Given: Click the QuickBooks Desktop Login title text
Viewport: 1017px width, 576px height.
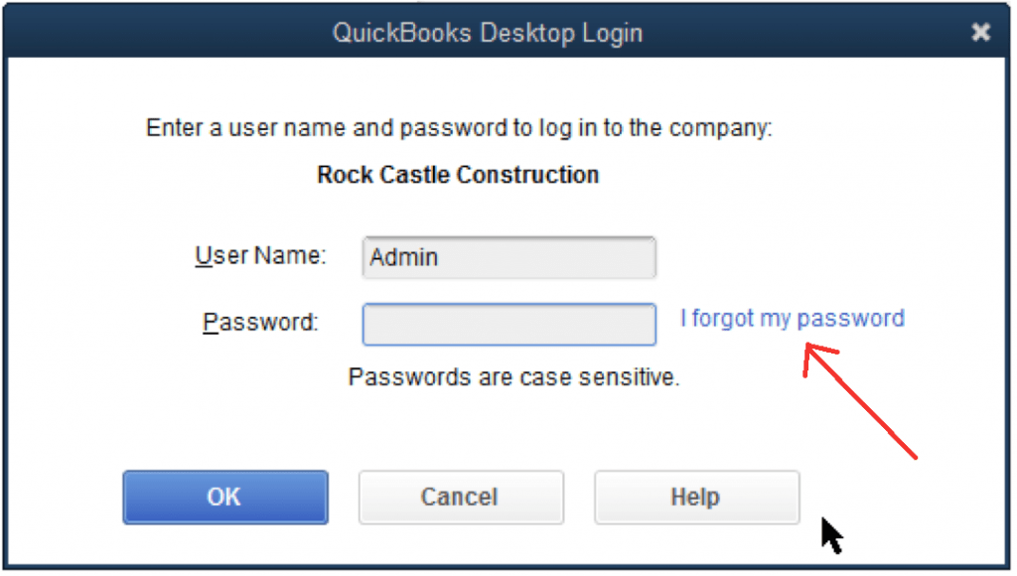Looking at the screenshot, I should (487, 33).
